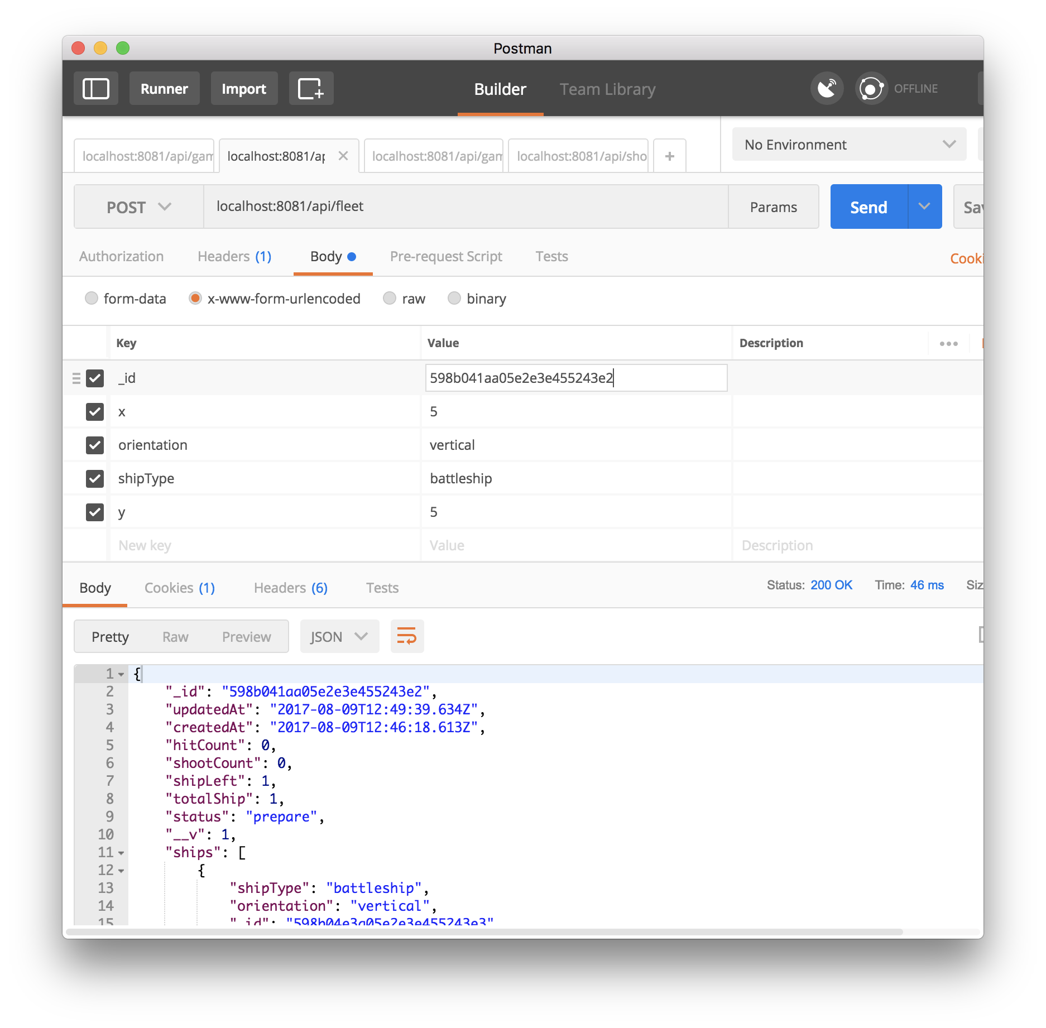Choose the raw body type
The width and height of the screenshot is (1046, 1028).
coord(390,299)
